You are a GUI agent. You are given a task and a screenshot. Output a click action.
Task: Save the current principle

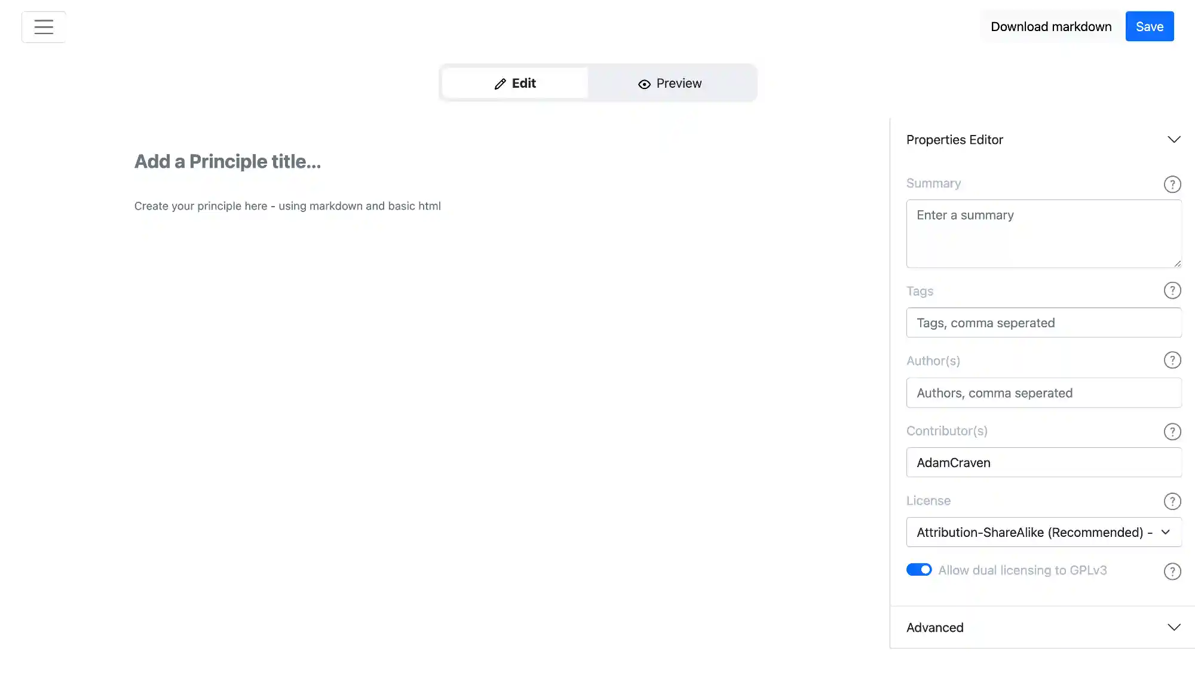point(1149,26)
